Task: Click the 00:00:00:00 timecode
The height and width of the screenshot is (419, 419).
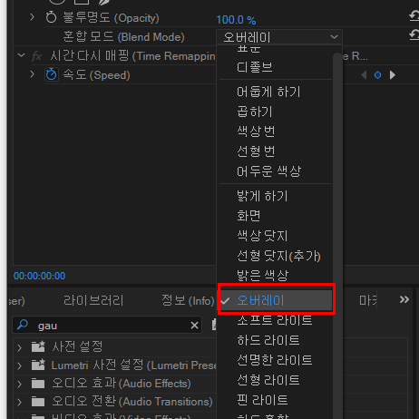Action: (x=39, y=276)
